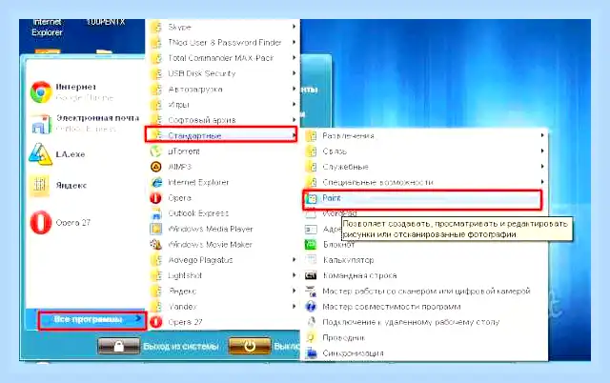Click the Командная строка icon
This screenshot has height=383, width=610.
311,275
